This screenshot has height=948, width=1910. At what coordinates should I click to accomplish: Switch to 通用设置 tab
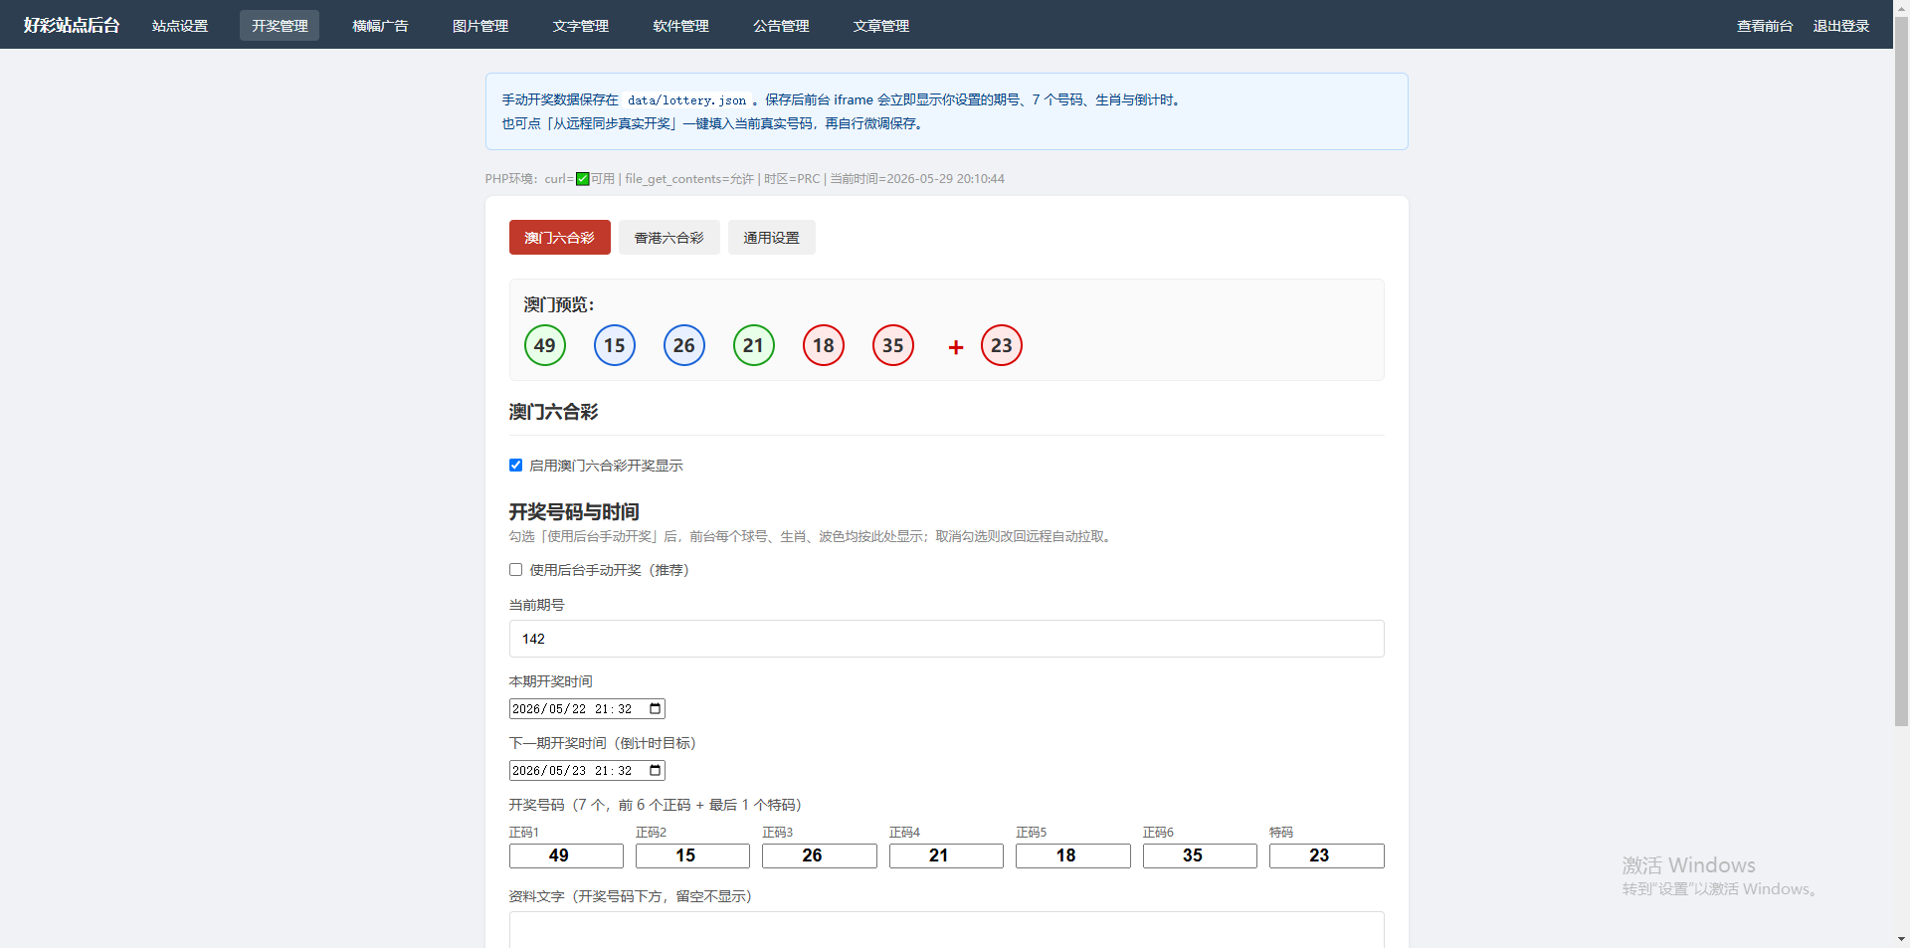point(772,238)
